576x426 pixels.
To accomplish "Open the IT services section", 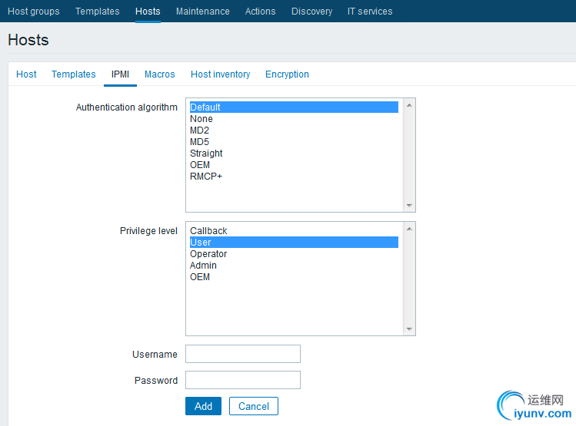I will click(370, 12).
